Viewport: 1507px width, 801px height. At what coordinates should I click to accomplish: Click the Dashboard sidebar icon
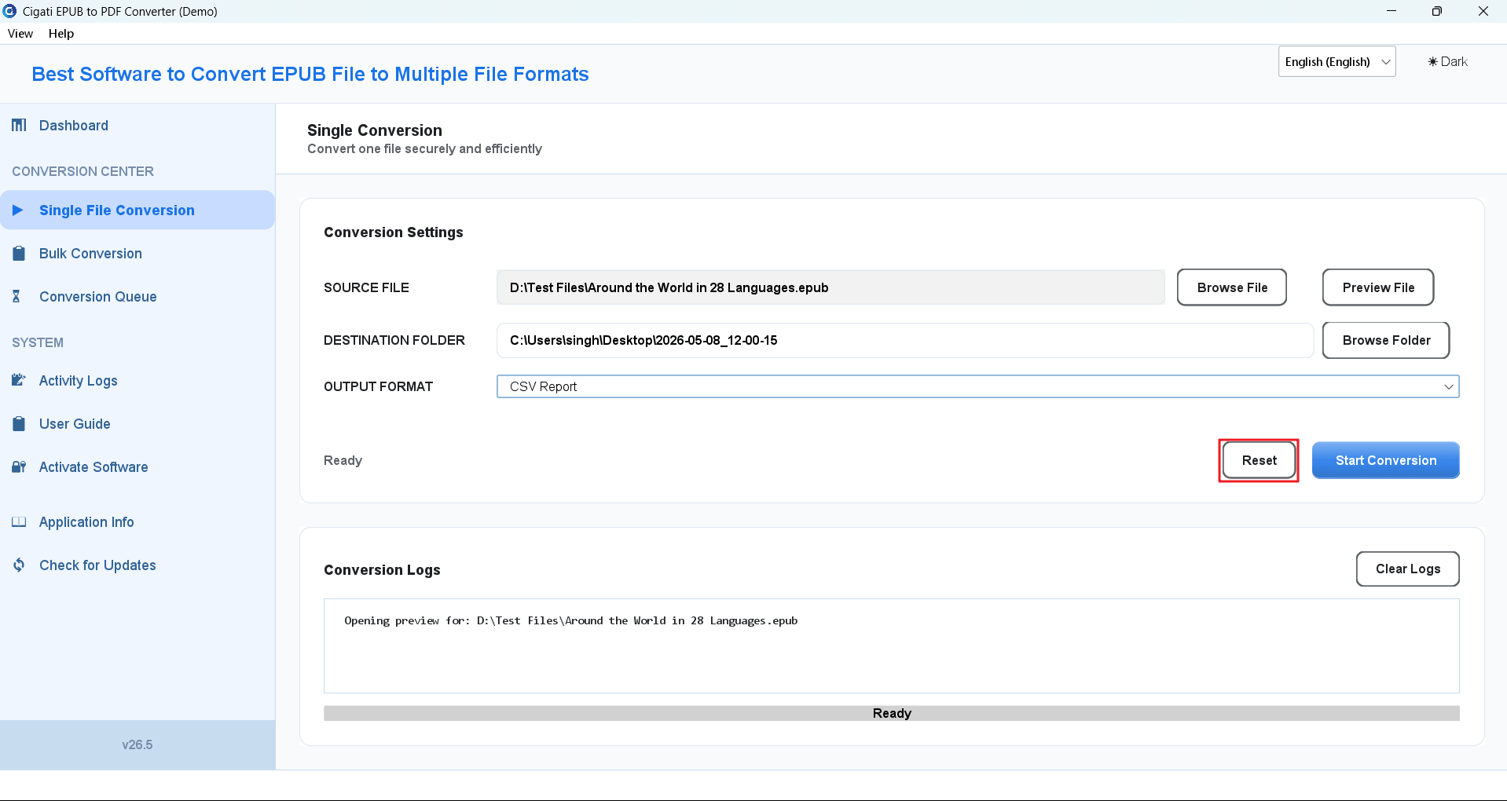pyautogui.click(x=19, y=126)
